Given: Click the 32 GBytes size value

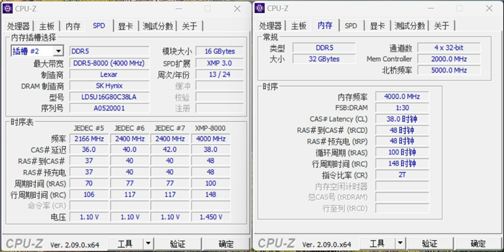Looking at the screenshot, I should tap(324, 59).
